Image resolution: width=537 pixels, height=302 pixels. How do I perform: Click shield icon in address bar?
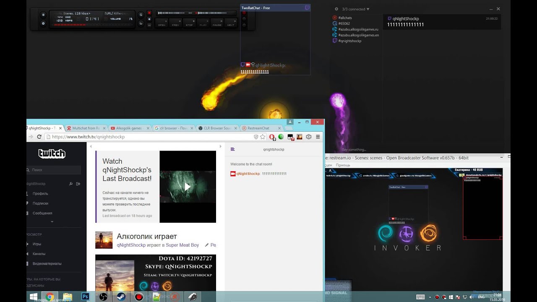click(256, 137)
